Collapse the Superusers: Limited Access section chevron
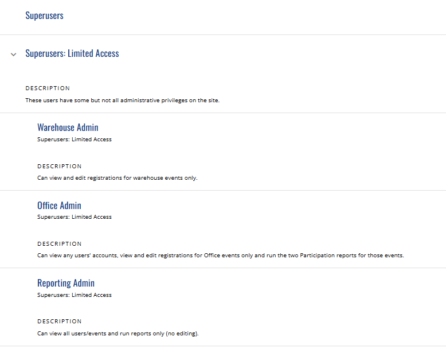This screenshot has width=446, height=348. [x=13, y=54]
